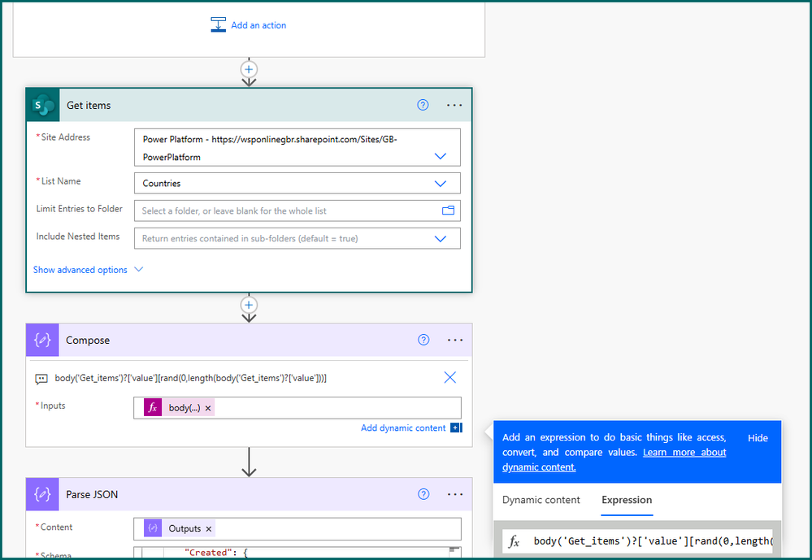The height and width of the screenshot is (560, 812).
Task: Click the Compose action braces icon
Action: pyautogui.click(x=42, y=340)
